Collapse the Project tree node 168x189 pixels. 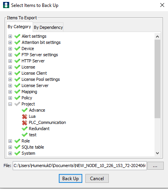click(10, 104)
